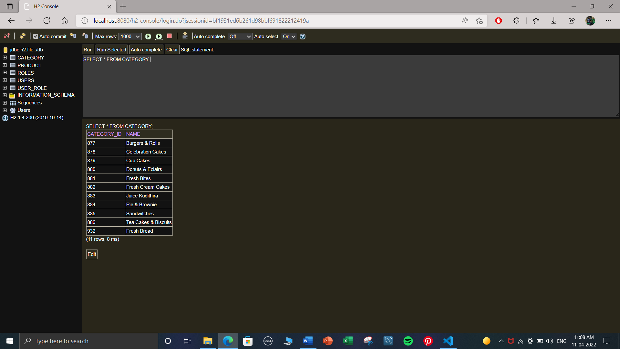Open Visual Studio Code from taskbar
The width and height of the screenshot is (620, 349).
pyautogui.click(x=448, y=341)
